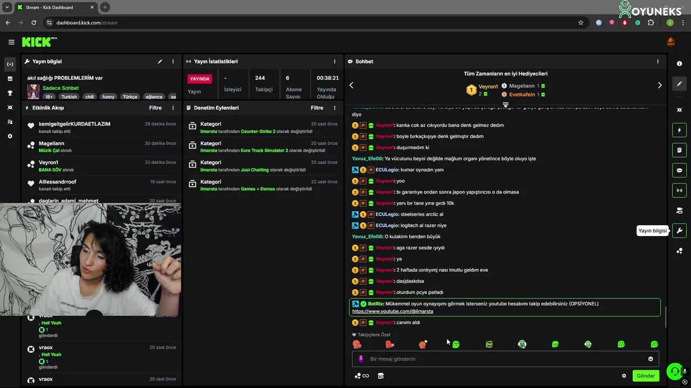
Task: Click the Yayın bilgisi wrench icon in right sidebar
Action: pyautogui.click(x=679, y=231)
